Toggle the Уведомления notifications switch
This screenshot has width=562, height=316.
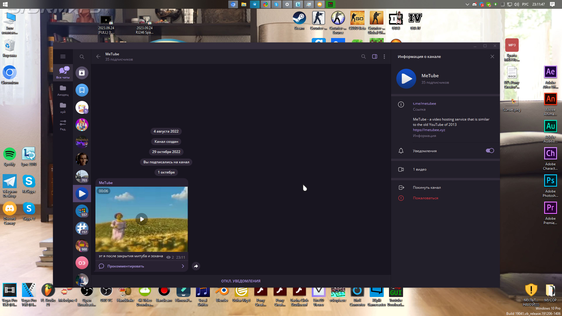point(490,151)
